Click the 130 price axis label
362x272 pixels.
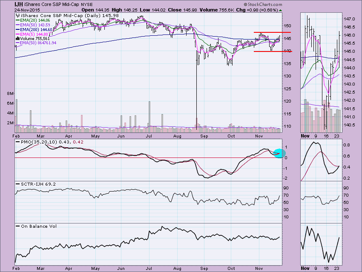287,76
